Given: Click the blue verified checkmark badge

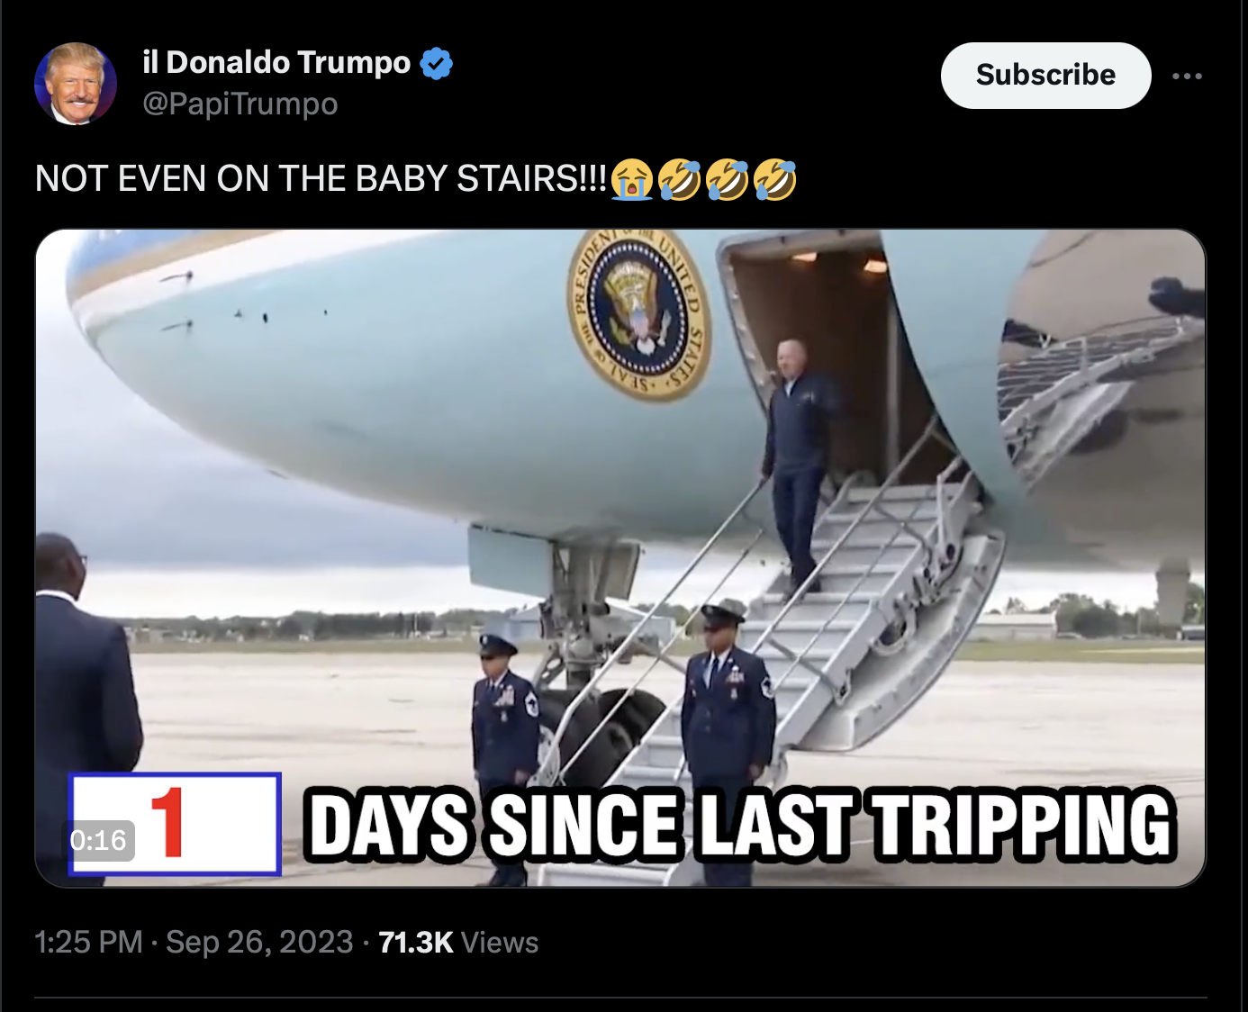Looking at the screenshot, I should [x=437, y=63].
